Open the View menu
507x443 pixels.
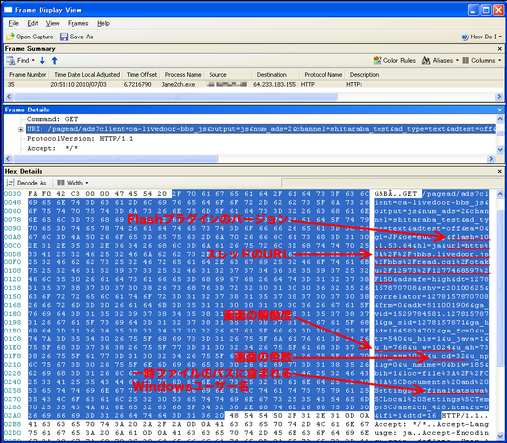(52, 23)
